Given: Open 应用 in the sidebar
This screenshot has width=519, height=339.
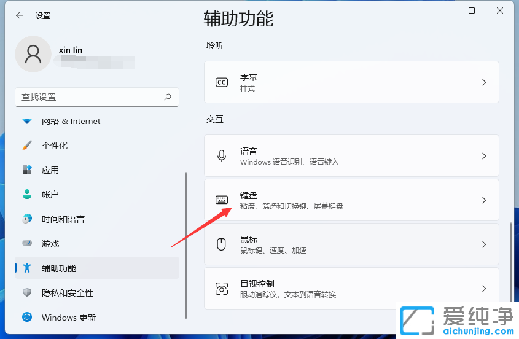Looking at the screenshot, I should click(x=97, y=170).
